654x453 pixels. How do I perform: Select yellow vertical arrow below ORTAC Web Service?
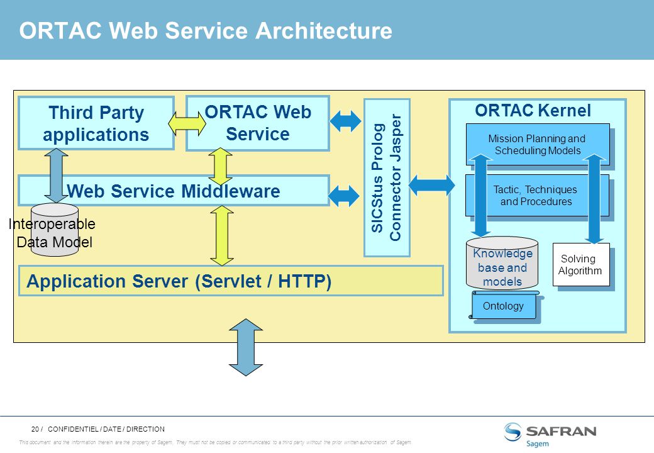tap(220, 167)
